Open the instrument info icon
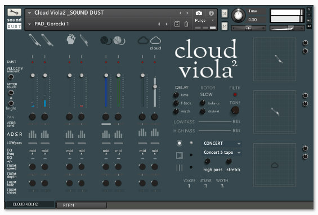 click(x=211, y=13)
